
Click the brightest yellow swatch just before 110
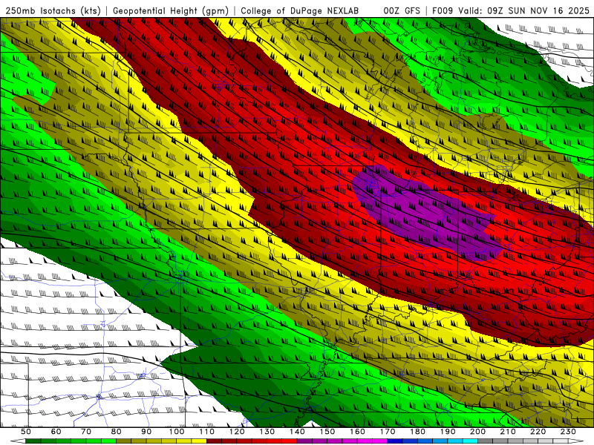(199, 441)
